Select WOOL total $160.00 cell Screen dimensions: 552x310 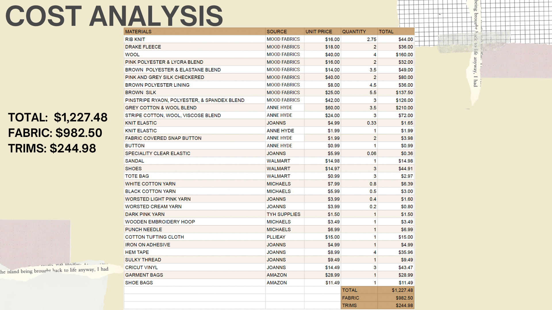pos(396,55)
